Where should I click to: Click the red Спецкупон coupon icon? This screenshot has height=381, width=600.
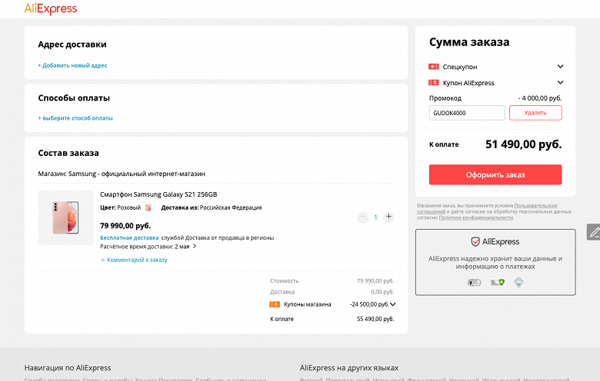434,67
